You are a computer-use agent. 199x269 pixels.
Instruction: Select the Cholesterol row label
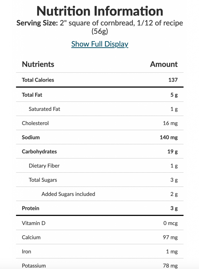pyautogui.click(x=35, y=123)
